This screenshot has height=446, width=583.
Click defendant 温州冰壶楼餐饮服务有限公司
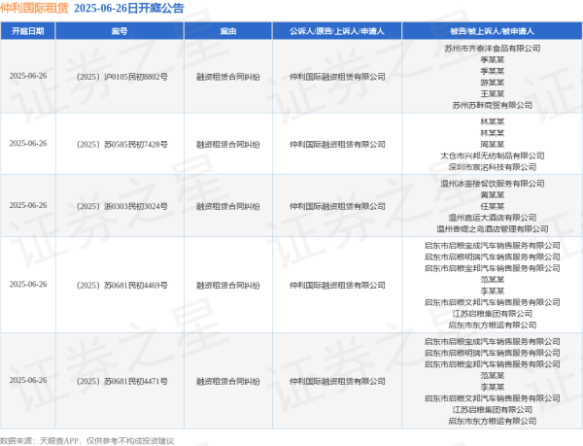tap(493, 184)
